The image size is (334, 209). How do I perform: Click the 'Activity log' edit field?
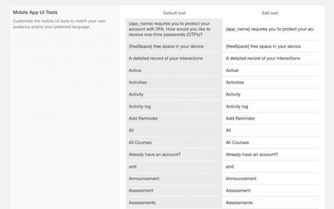270,107
